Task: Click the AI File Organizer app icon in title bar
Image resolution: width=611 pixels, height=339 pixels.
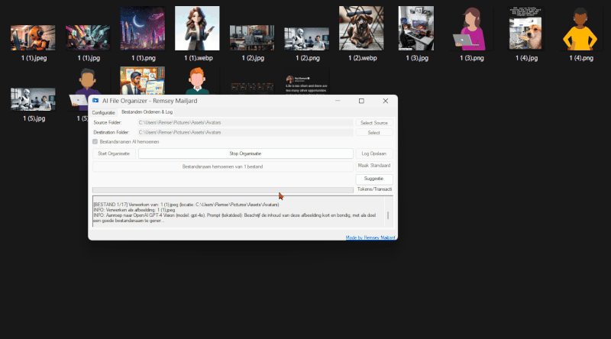Action: pos(95,101)
